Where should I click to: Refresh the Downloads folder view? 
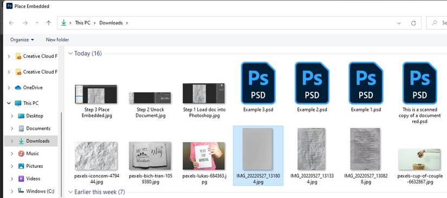pyautogui.click(x=413, y=23)
